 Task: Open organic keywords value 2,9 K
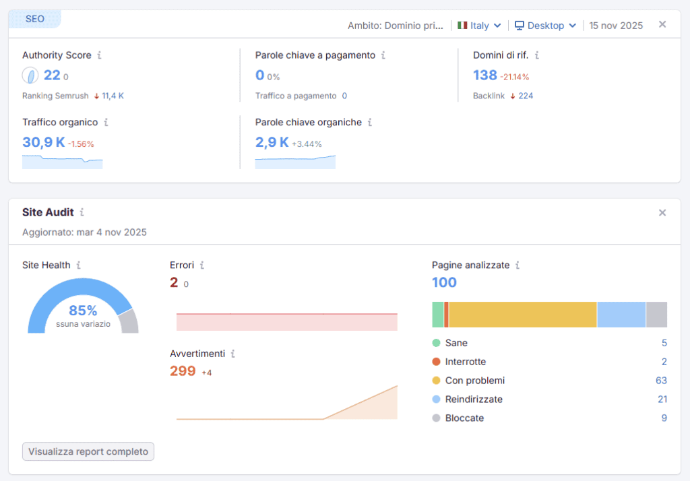click(272, 142)
